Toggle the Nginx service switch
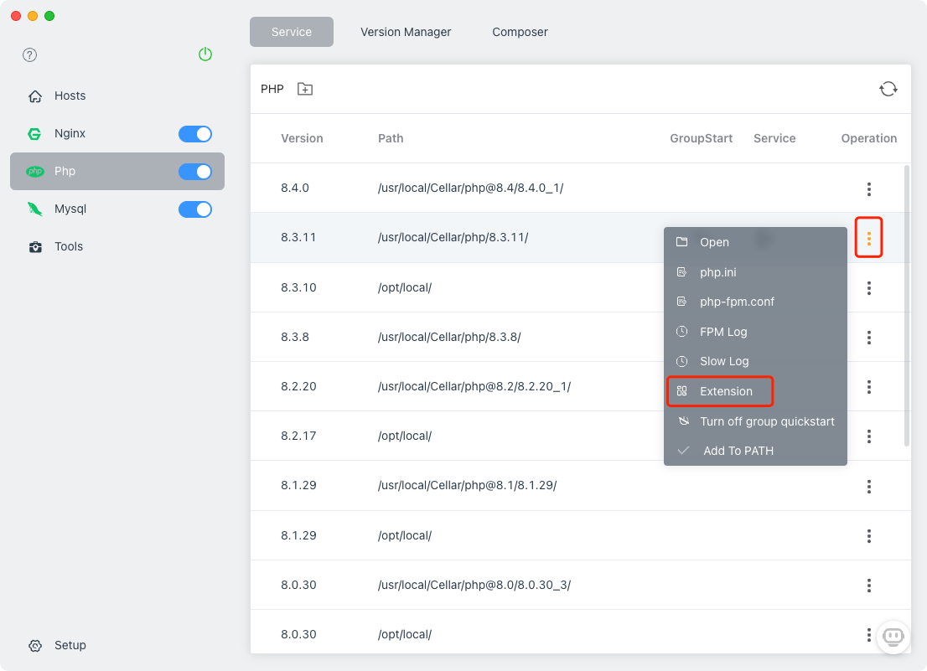Viewport: 927px width, 671px height. coord(195,134)
